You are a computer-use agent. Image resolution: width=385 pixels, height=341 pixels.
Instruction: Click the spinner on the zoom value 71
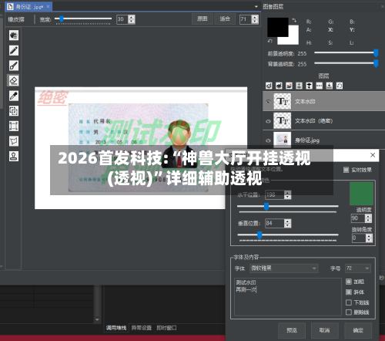255,19
